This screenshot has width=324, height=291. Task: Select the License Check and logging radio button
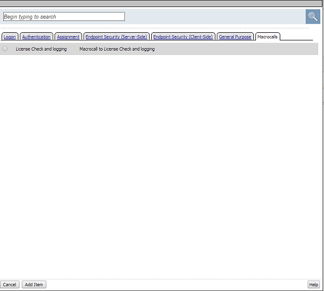point(5,49)
